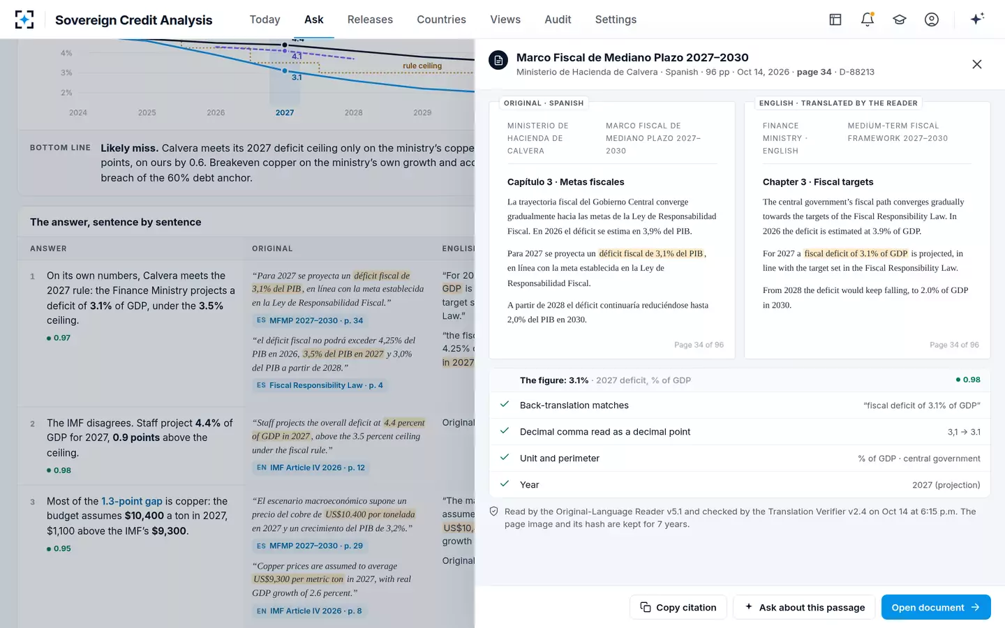Click the 0.97 confidence on answer one
The height and width of the screenshot is (628, 1005).
pyautogui.click(x=59, y=338)
